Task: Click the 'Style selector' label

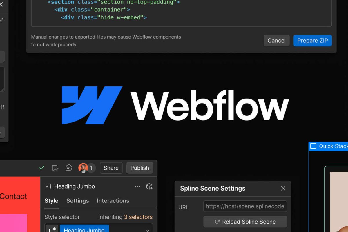Action: [x=62, y=217]
